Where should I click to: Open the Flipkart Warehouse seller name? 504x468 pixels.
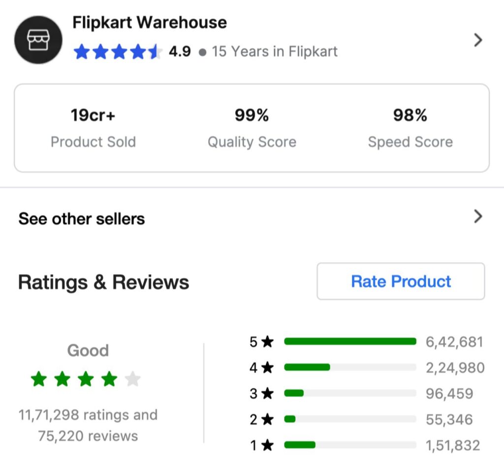point(150,23)
